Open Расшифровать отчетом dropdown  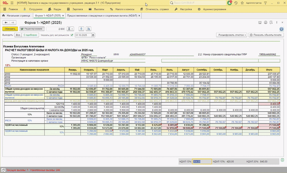point(231,35)
